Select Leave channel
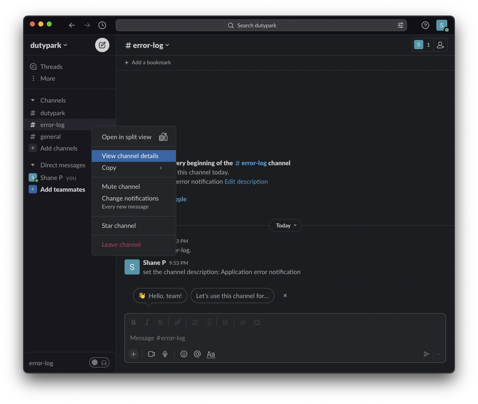This screenshot has height=404, width=478. coord(133,245)
